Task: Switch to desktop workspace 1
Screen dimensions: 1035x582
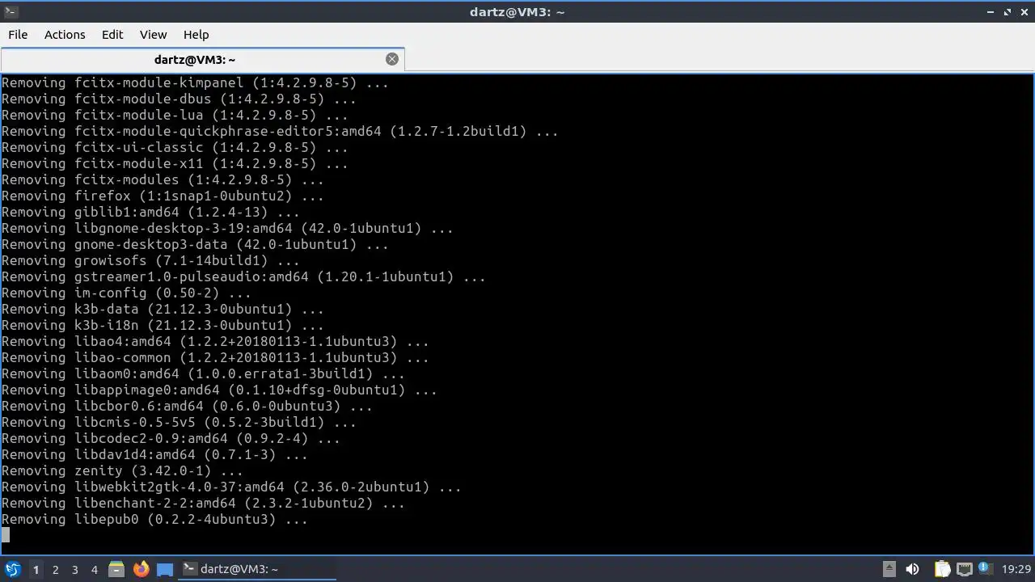Action: click(x=36, y=570)
